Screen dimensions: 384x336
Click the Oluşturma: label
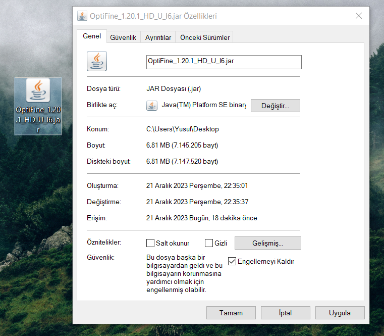pyautogui.click(x=102, y=185)
